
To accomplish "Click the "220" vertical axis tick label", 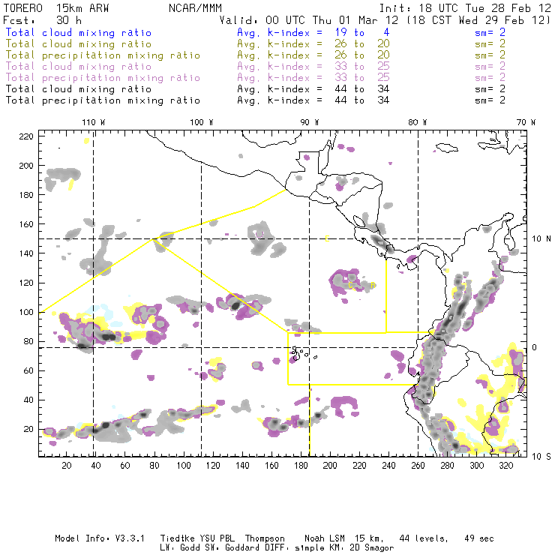I will click(x=26, y=136).
